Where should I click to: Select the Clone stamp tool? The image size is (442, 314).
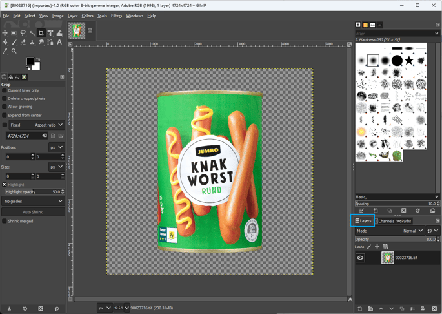[32, 43]
